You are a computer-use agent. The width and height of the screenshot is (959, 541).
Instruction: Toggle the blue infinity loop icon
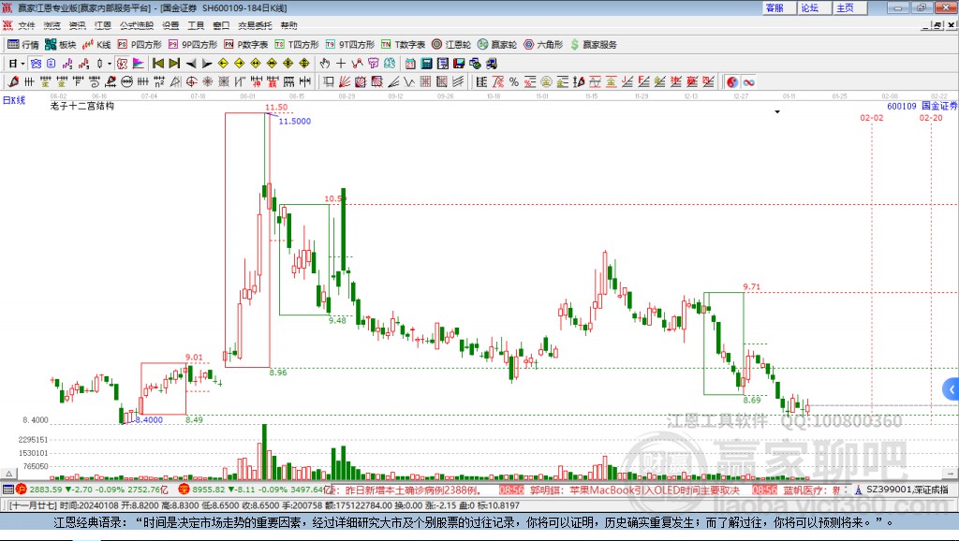coord(748,82)
